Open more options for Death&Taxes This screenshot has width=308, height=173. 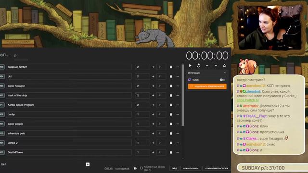click(178, 152)
